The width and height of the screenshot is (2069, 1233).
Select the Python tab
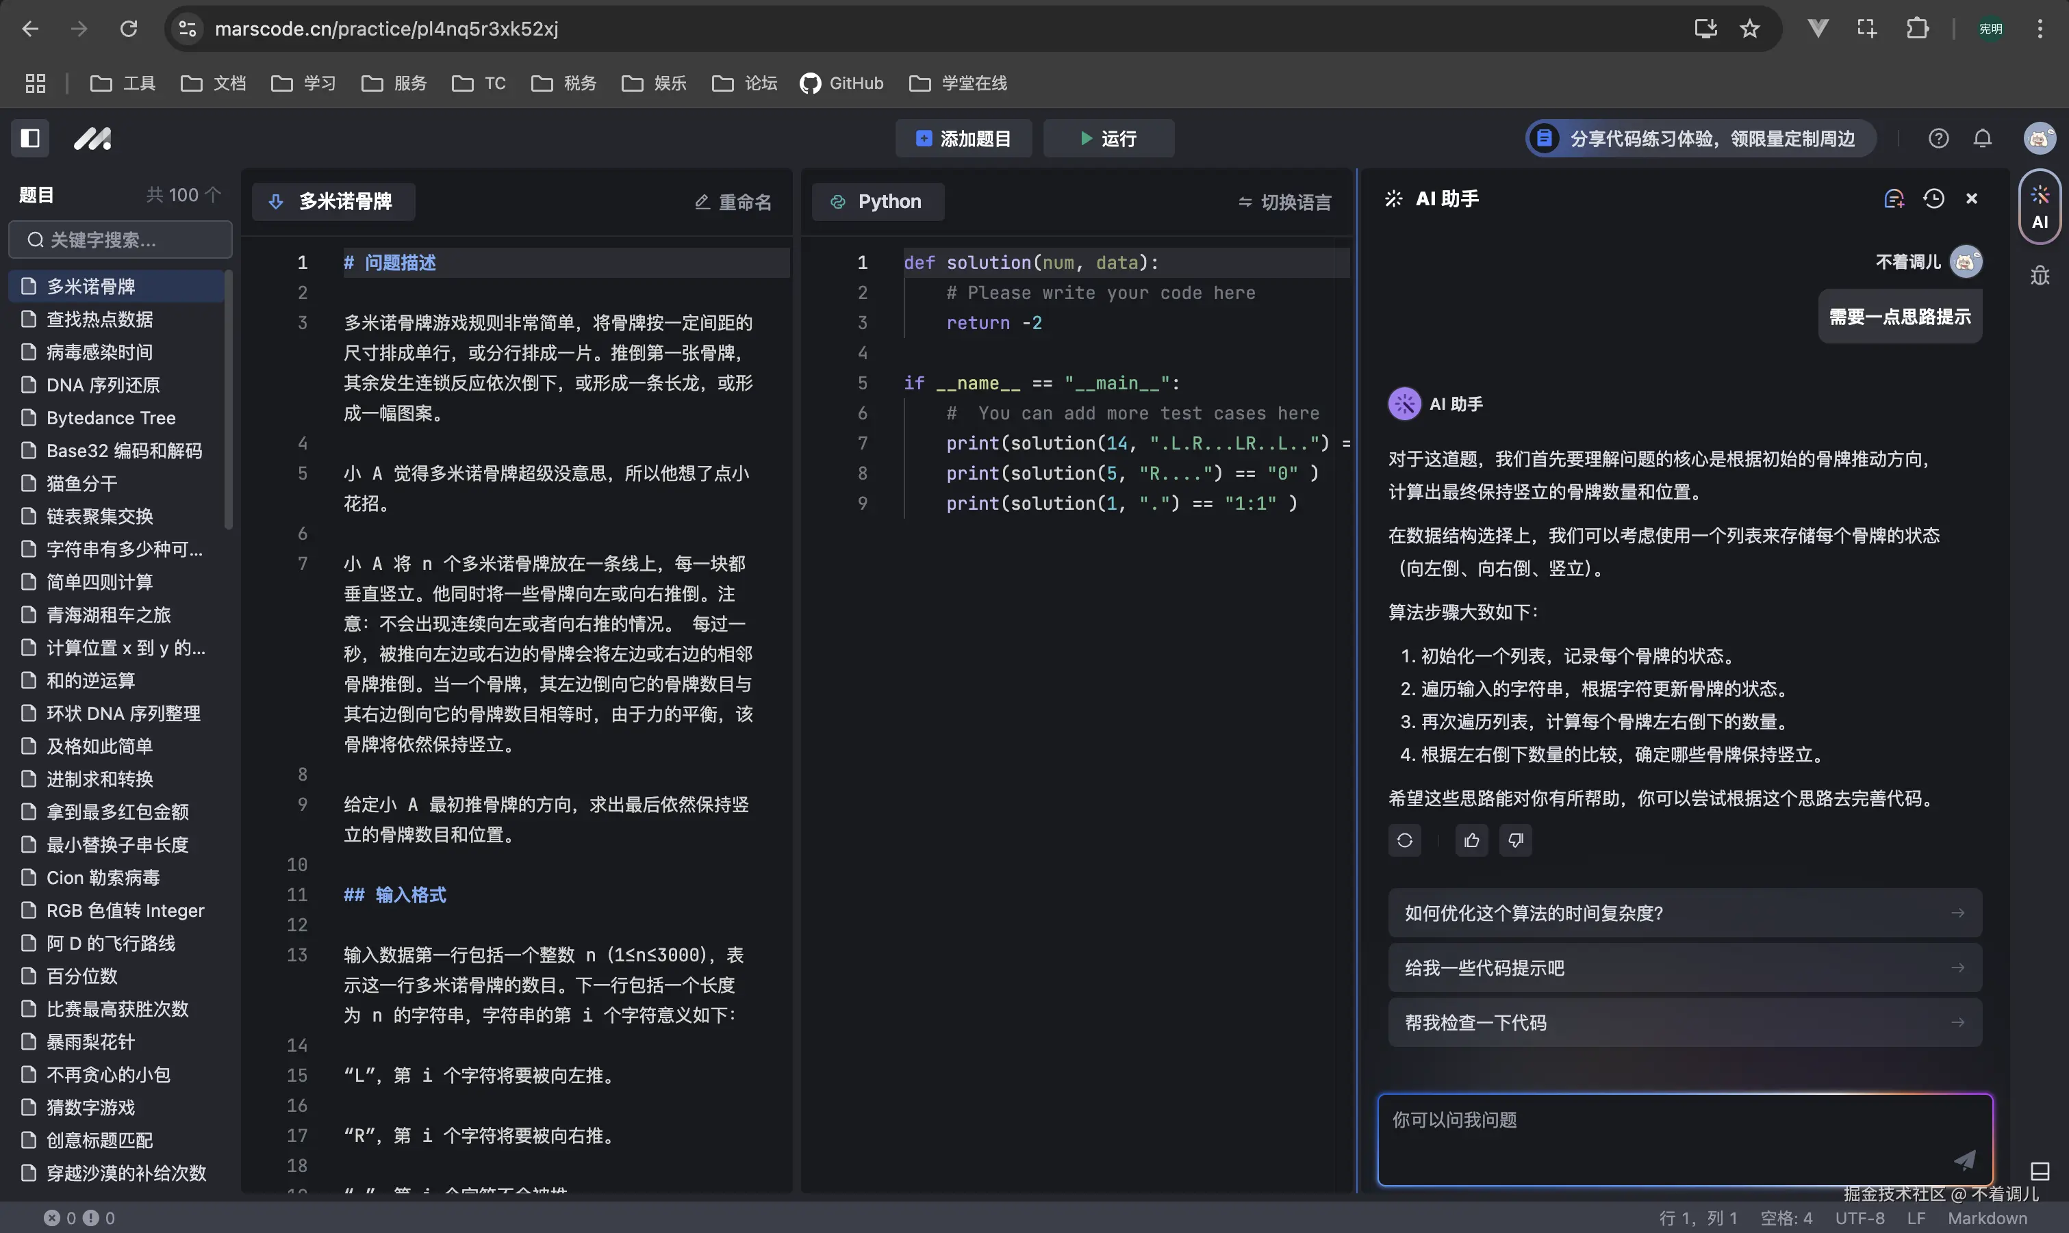point(878,202)
